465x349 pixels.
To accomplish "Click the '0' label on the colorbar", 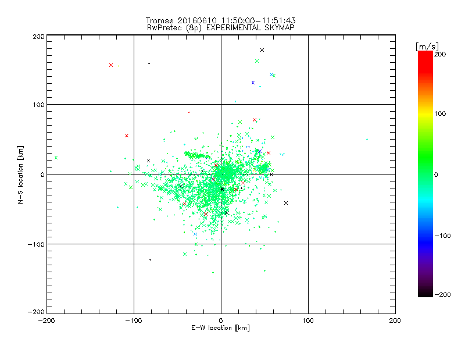I will [437, 174].
